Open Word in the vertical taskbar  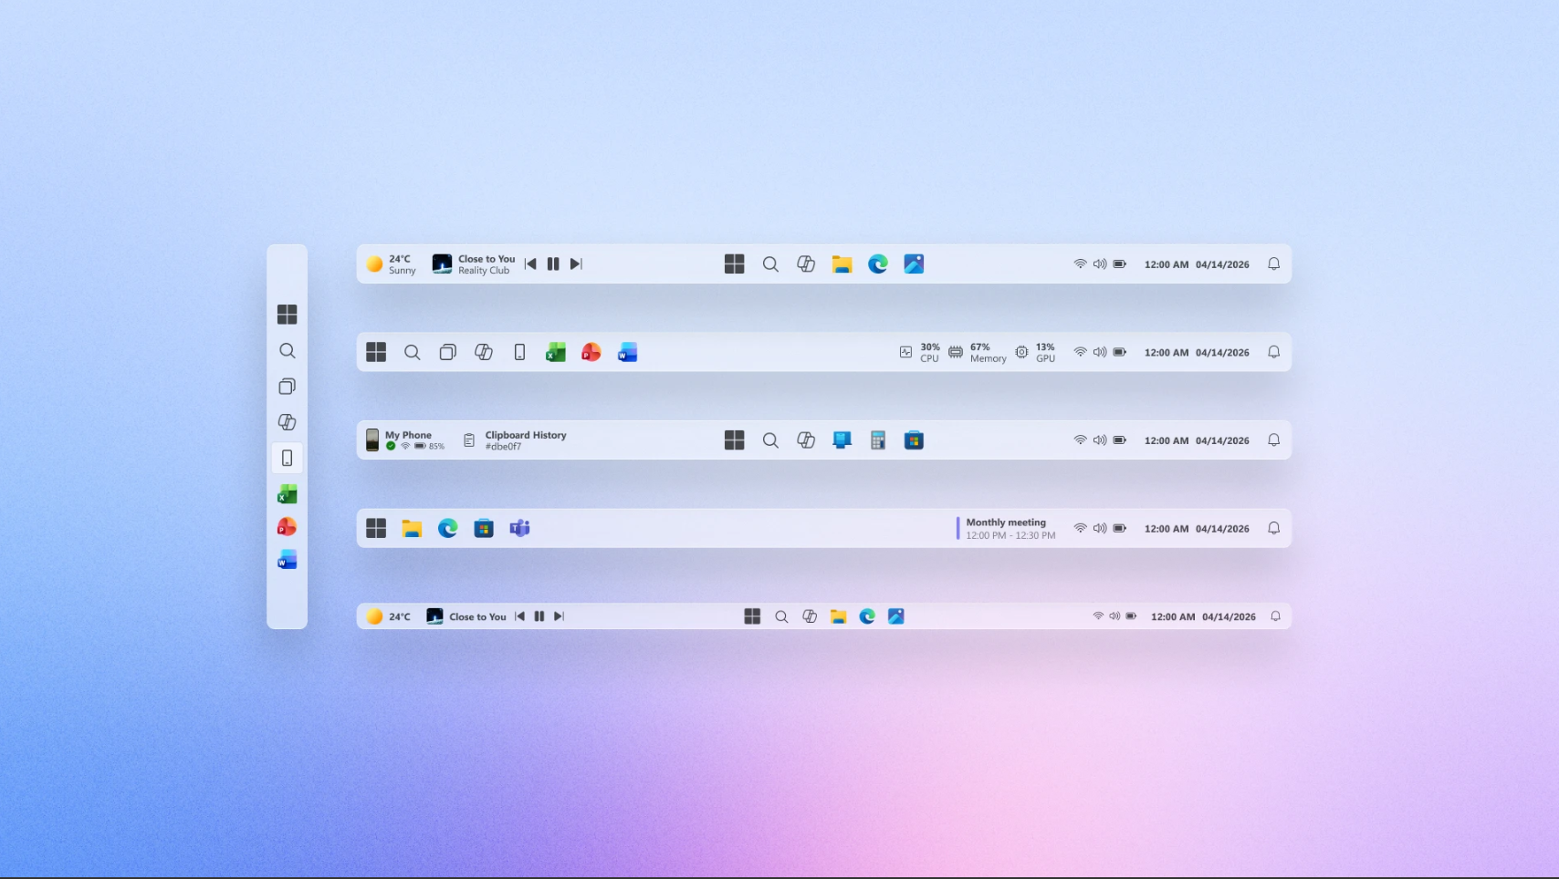[x=287, y=560]
